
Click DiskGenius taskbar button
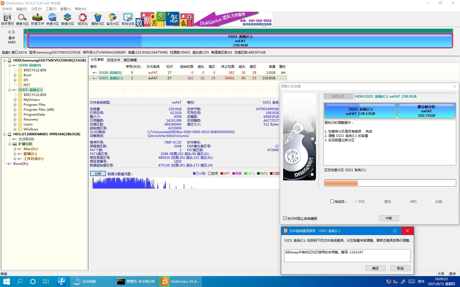(x=180, y=281)
